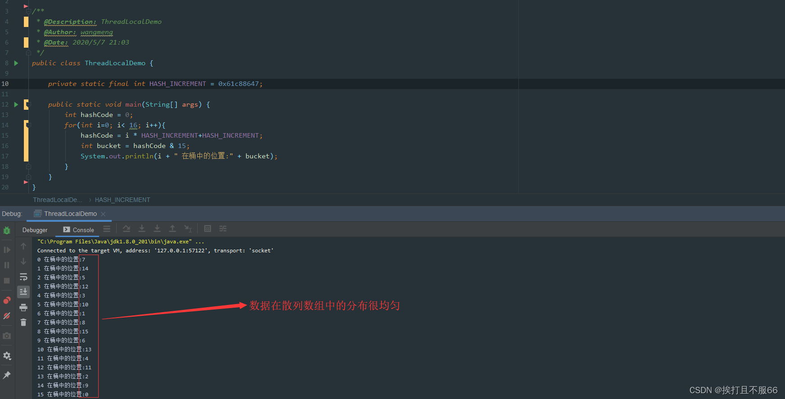Viewport: 785px width, 399px height.
Task: Click console output line '8 在桶中的位置:15'
Action: pyautogui.click(x=63, y=332)
